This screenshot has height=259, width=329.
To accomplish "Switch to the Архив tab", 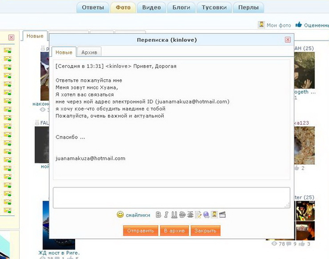I will 89,53.
